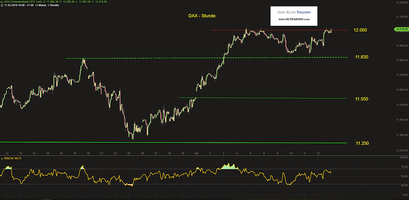Image resolution: width=409 pixels, height=200 pixels.
Task: Click the date range 11.03.2019 10:00 - 21:00
Action: coord(19,5)
